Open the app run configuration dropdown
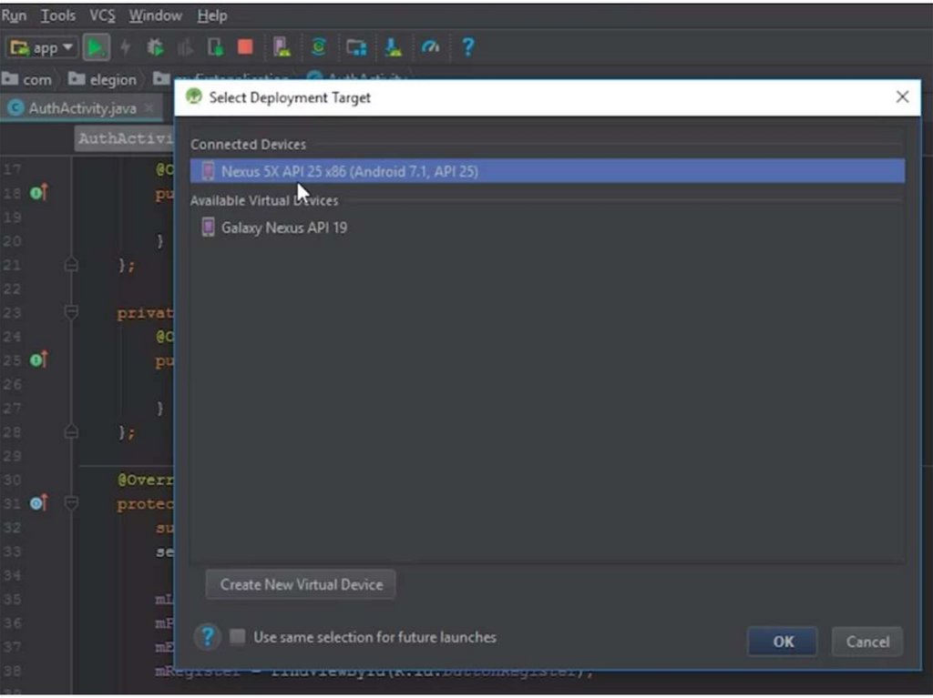Screen dimensions: 933x698 [x=43, y=47]
